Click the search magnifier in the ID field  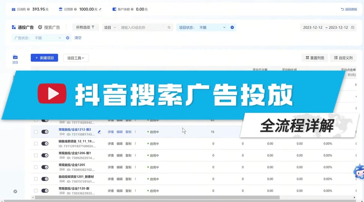[x=169, y=27]
